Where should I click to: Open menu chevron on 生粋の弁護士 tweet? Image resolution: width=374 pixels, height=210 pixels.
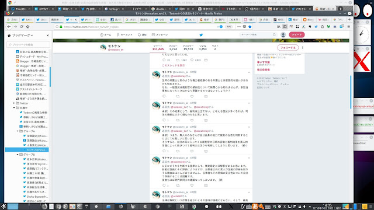pos(249,72)
